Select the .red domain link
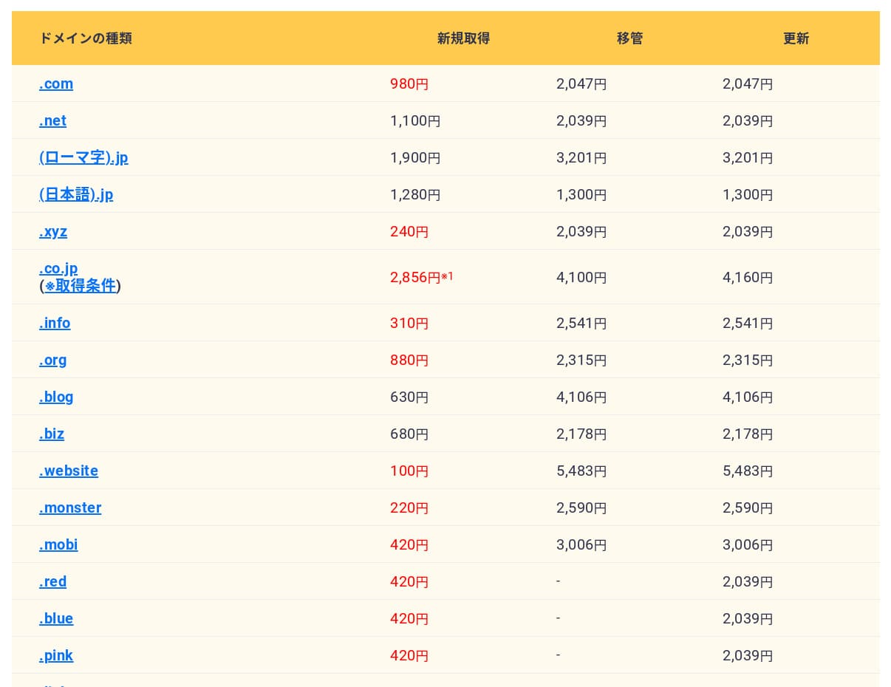 coord(53,582)
